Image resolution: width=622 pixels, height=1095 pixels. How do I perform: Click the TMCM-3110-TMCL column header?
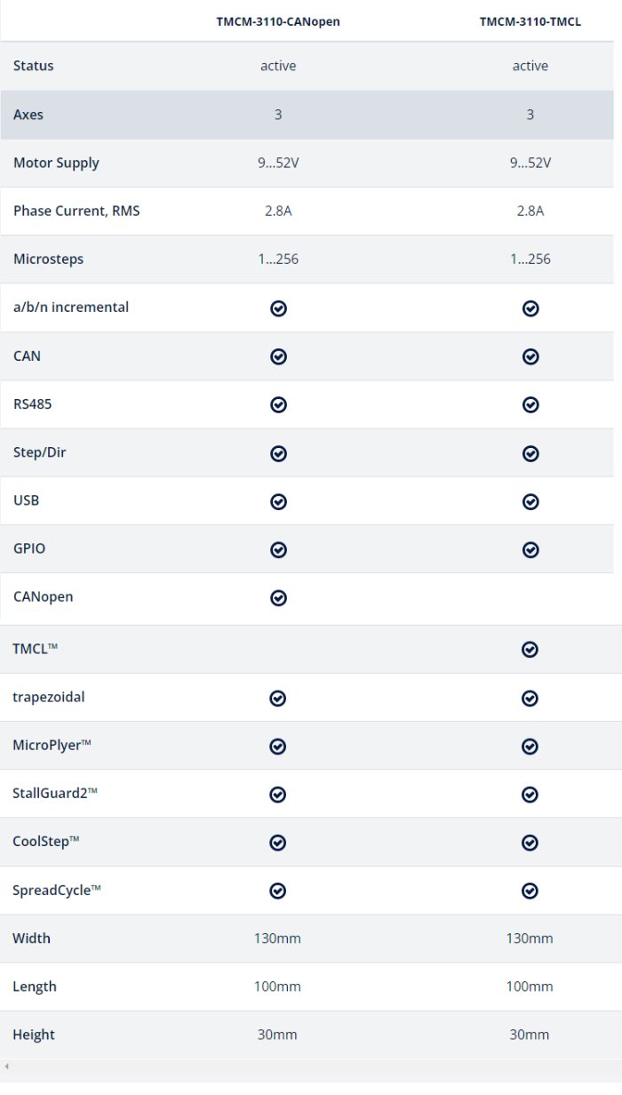point(530,21)
